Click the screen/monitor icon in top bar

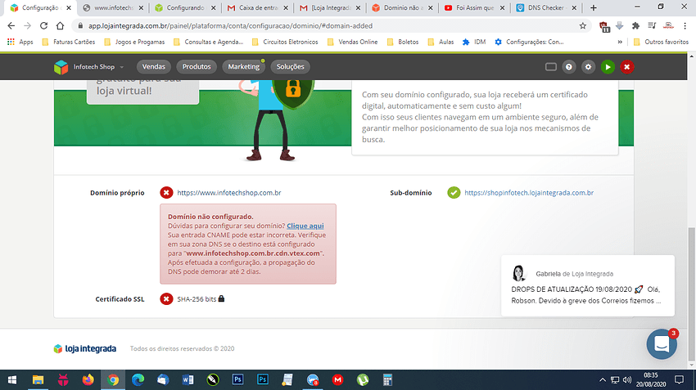pos(551,67)
